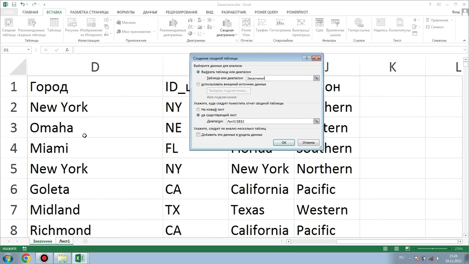The width and height of the screenshot is (469, 264).
Task: Click range selector beside Таблица или диапазон
Action: [x=316, y=78]
